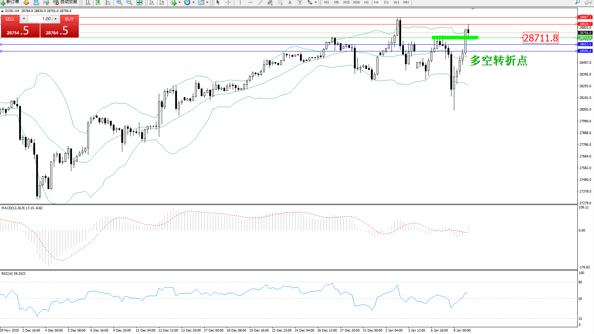594x334 pixels.
Task: Click the Zoom In magnifier icon
Action: [120, 2]
